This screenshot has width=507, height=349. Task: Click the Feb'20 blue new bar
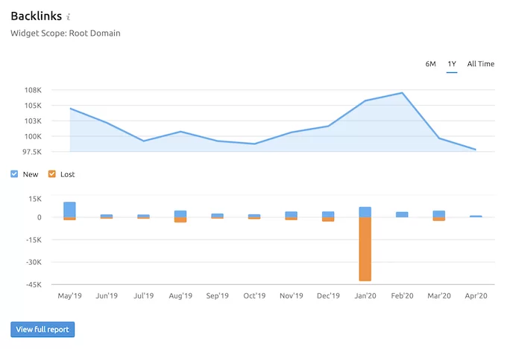pos(402,215)
